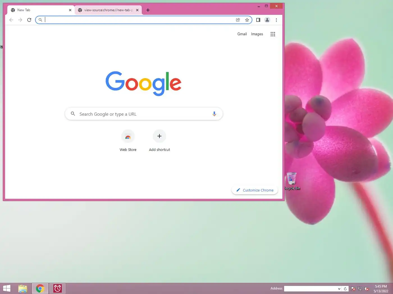Open the Google apps grid
Screen dimensions: 393x294
pyautogui.click(x=273, y=34)
